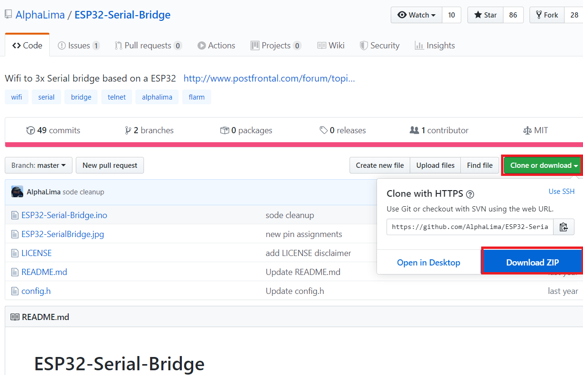Image resolution: width=583 pixels, height=375 pixels.
Task: Select the clone HTTPS URL field
Action: point(470,227)
